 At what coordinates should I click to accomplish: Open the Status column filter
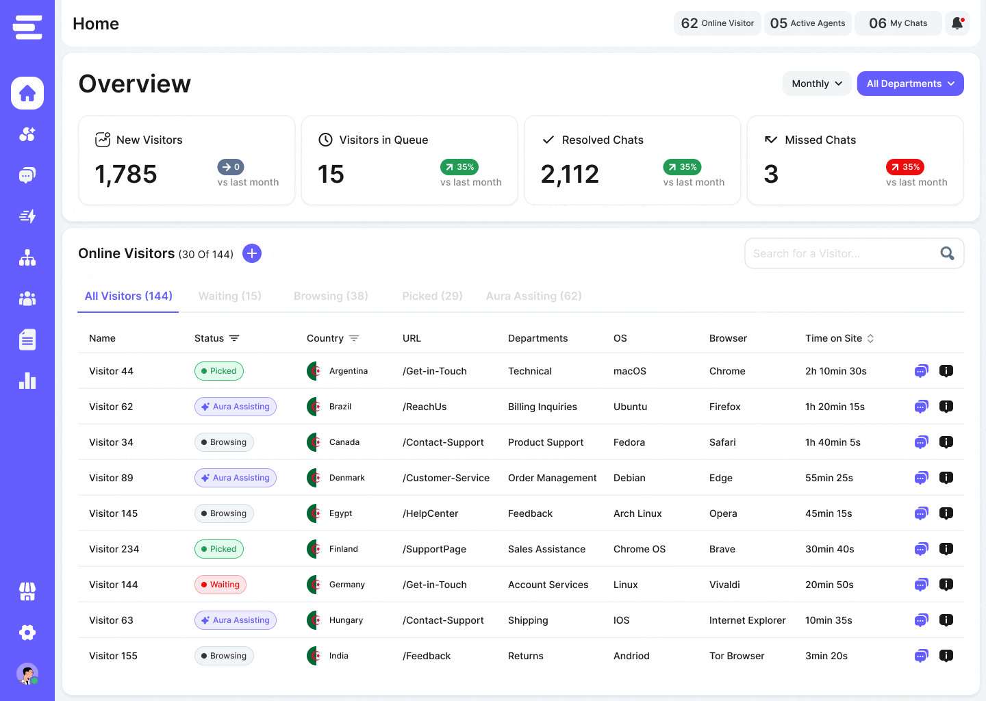[234, 338]
